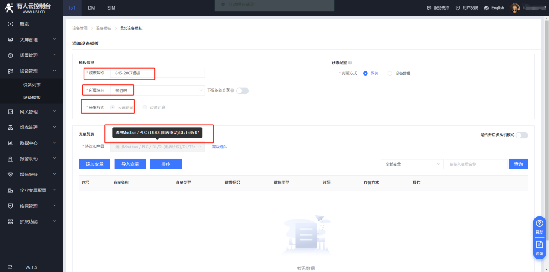Click the 导入变量 button
This screenshot has height=272, width=549.
130,164
